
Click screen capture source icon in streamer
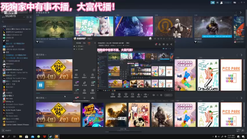tap(113, 95)
